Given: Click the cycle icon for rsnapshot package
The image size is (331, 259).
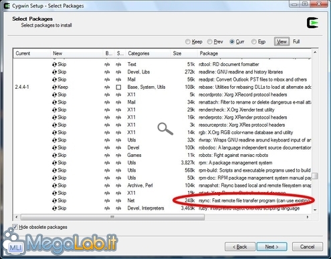Looking at the screenshot, I should click(54, 186).
